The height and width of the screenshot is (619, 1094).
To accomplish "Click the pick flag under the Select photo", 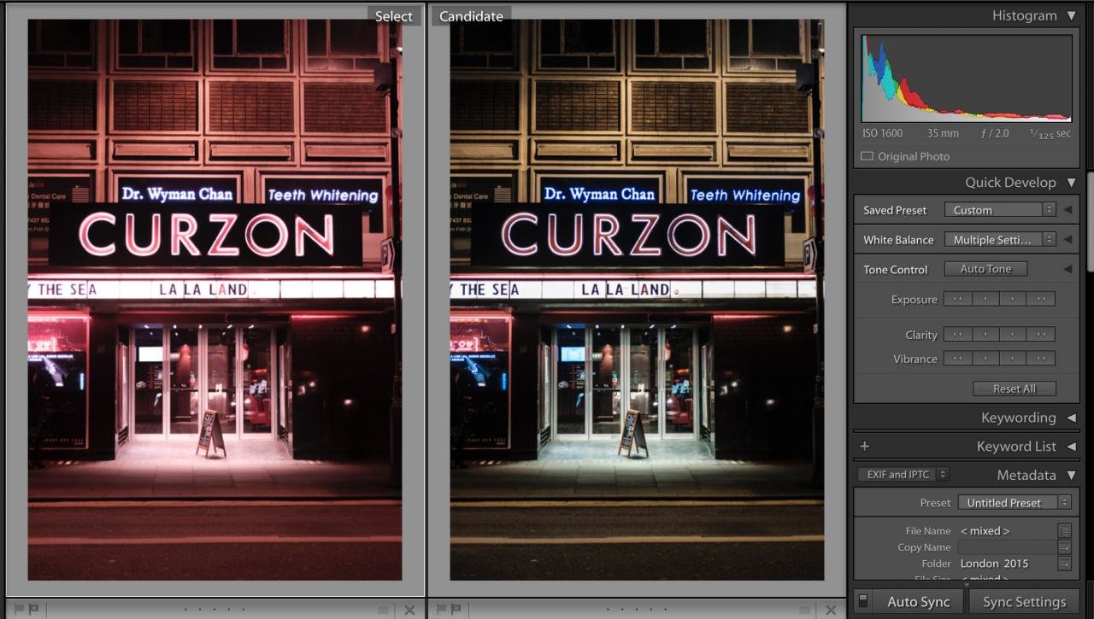I will pyautogui.click(x=19, y=610).
